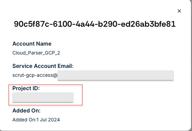The width and height of the screenshot is (192, 131).
Task: Click the Project ID label
Action: coord(26,88)
